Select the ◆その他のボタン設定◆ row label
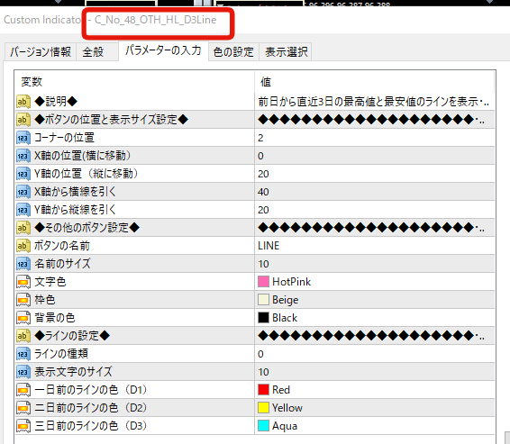 point(87,228)
